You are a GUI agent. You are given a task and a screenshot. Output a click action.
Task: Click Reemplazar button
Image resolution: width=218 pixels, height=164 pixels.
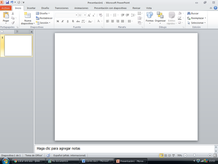click(x=197, y=18)
